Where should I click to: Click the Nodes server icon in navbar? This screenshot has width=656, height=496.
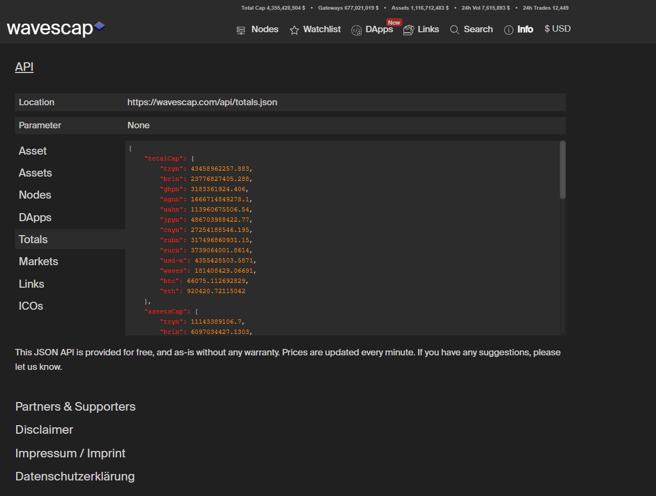[241, 30]
